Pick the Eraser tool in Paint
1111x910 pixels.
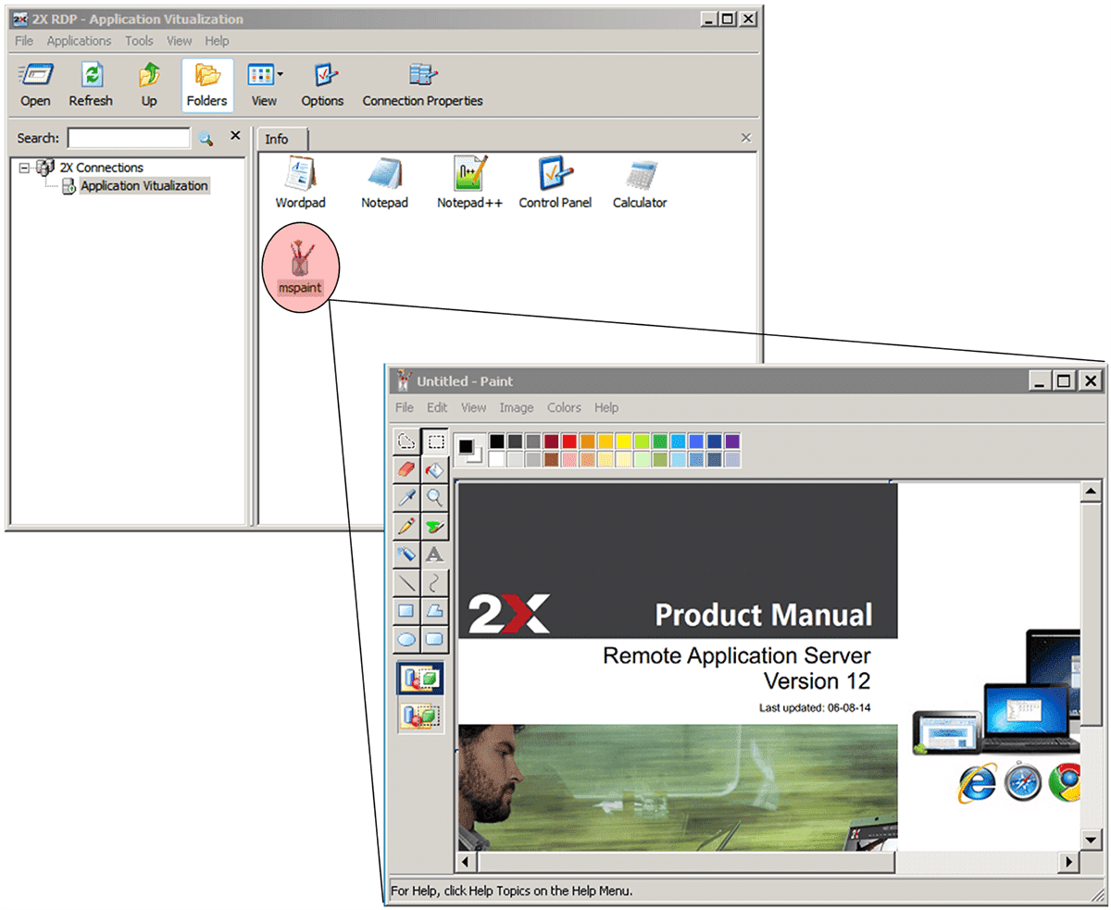tap(406, 469)
